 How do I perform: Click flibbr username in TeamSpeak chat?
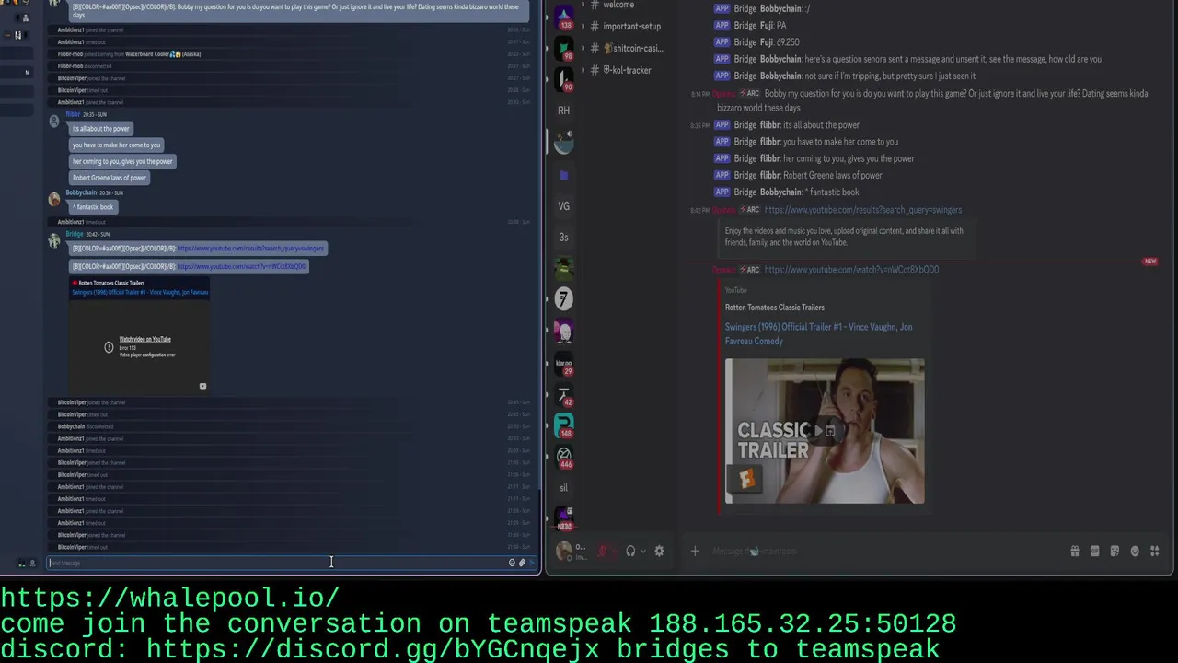coord(73,114)
